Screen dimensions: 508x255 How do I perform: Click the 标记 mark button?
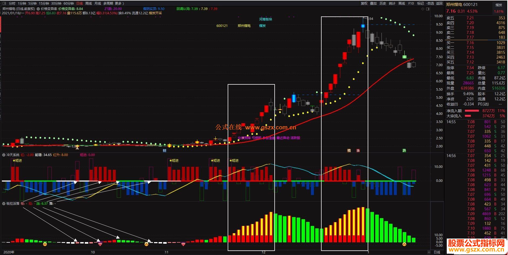tap(420, 4)
